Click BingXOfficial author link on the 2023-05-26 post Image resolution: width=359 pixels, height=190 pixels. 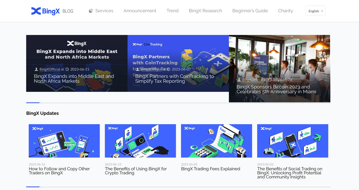click(252, 80)
